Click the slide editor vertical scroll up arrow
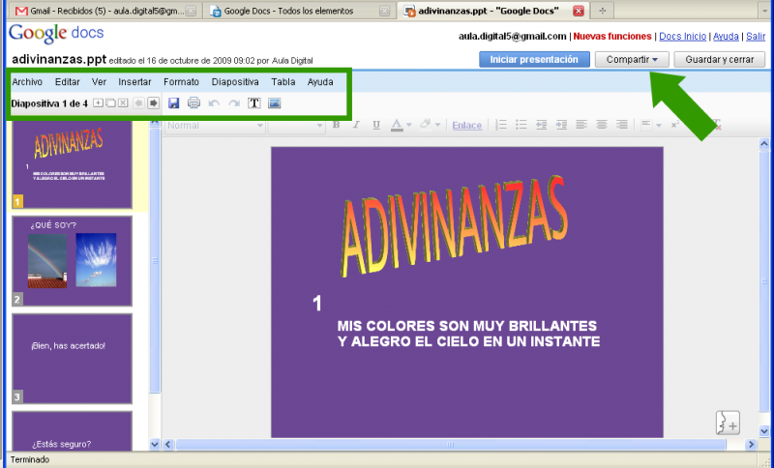This screenshot has height=468, width=774. coord(764,144)
